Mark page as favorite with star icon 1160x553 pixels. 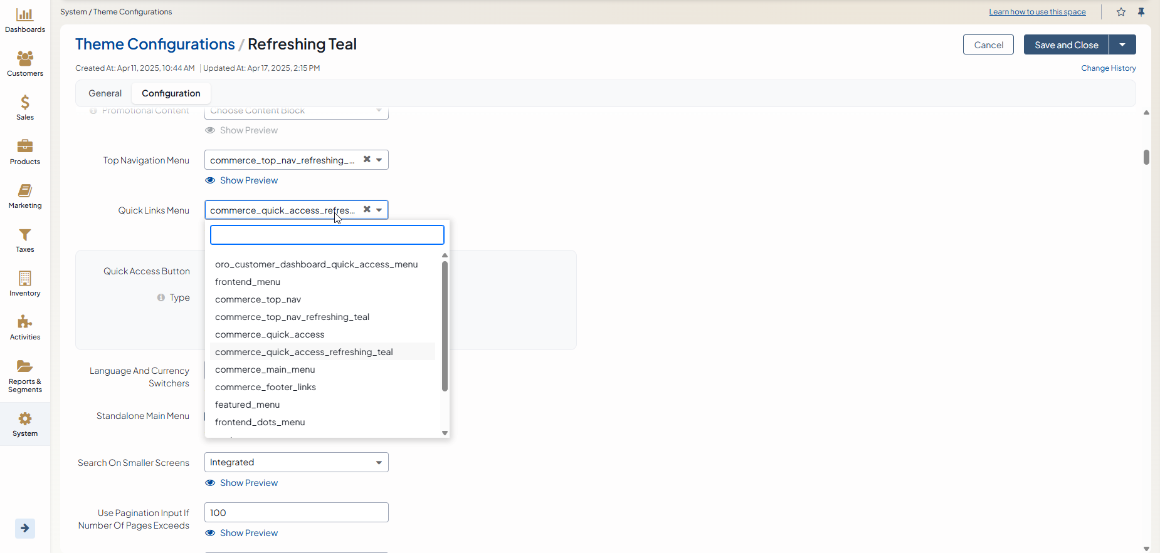tap(1121, 12)
